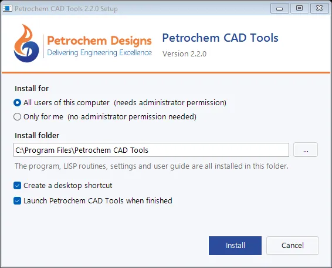The image size is (332, 268).
Task: Choose the Only for me radio button
Action: click(x=17, y=117)
